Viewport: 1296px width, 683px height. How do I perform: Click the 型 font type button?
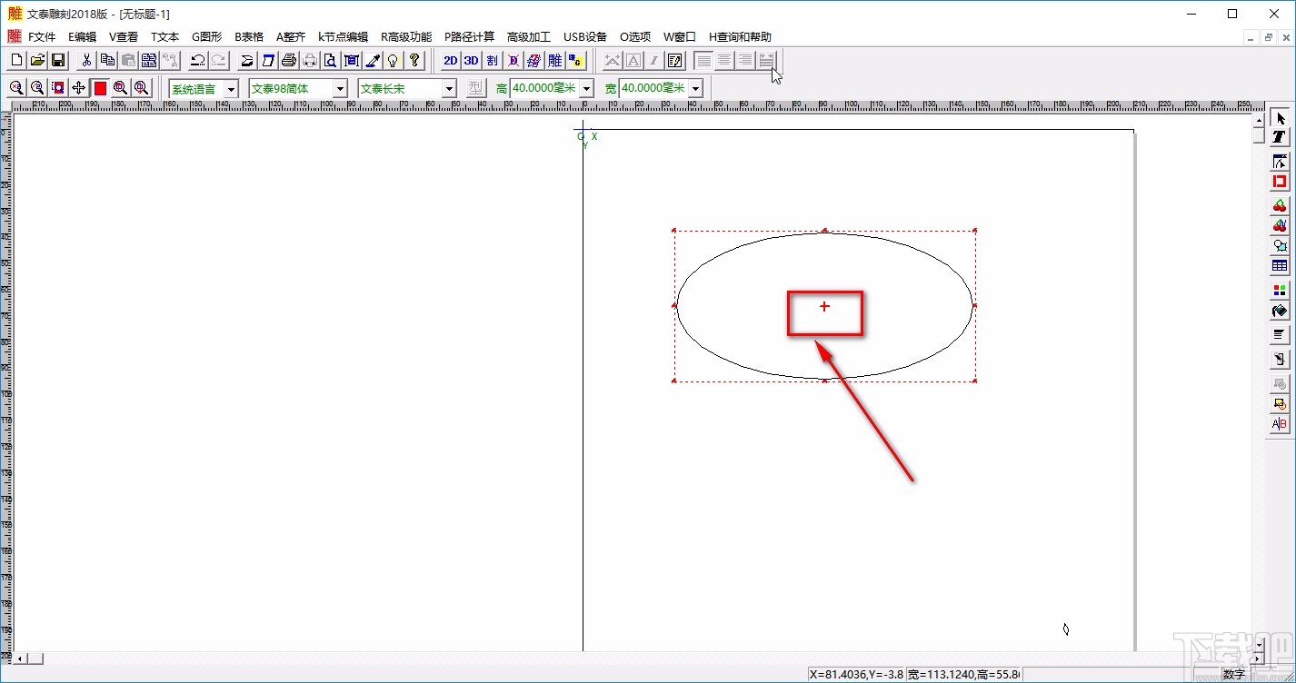click(x=476, y=88)
